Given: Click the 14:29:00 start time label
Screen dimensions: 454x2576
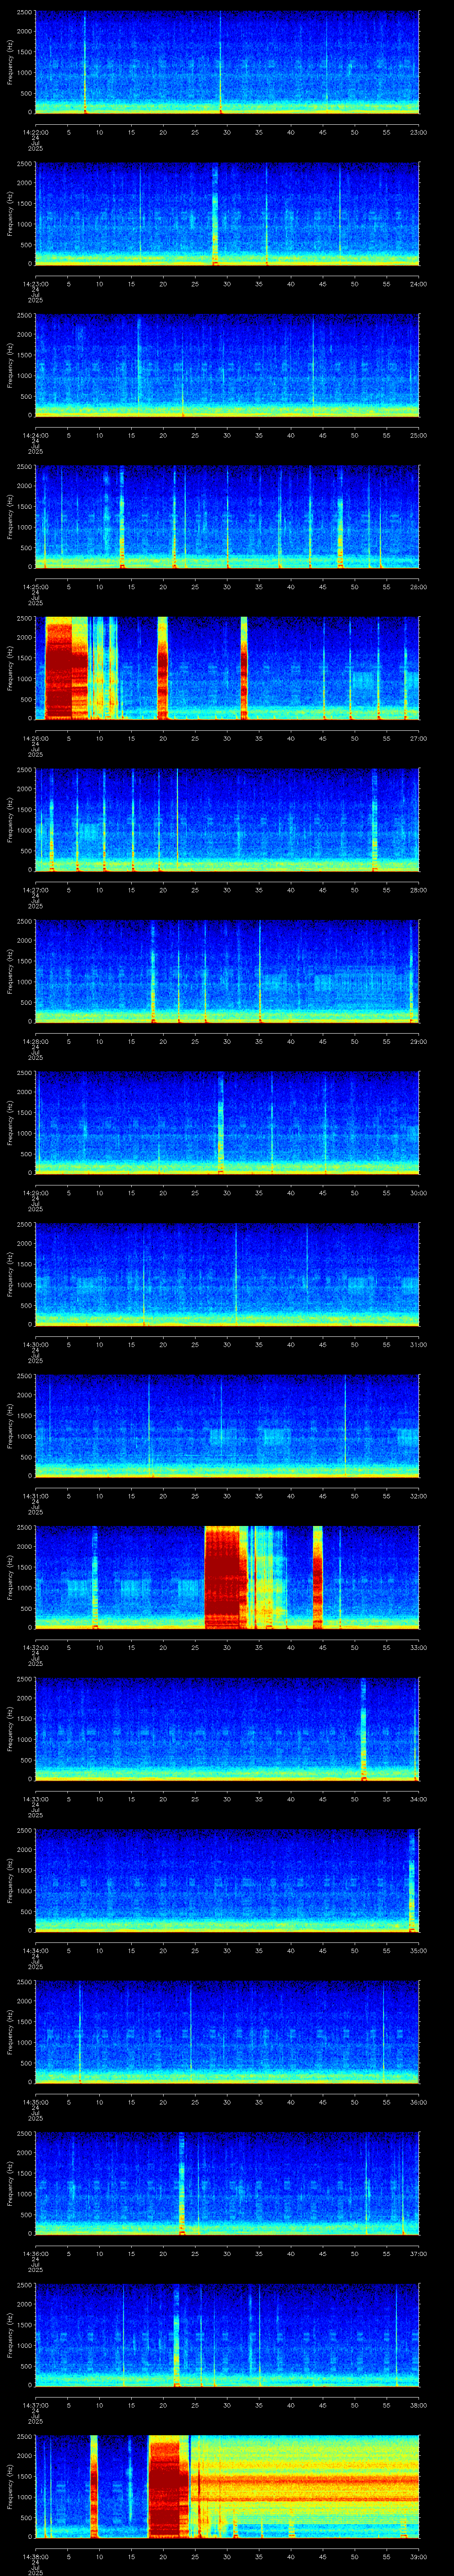Looking at the screenshot, I should 35,1193.
